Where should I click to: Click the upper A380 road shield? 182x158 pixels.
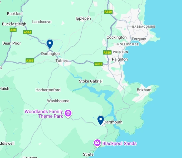[x=108, y=12]
